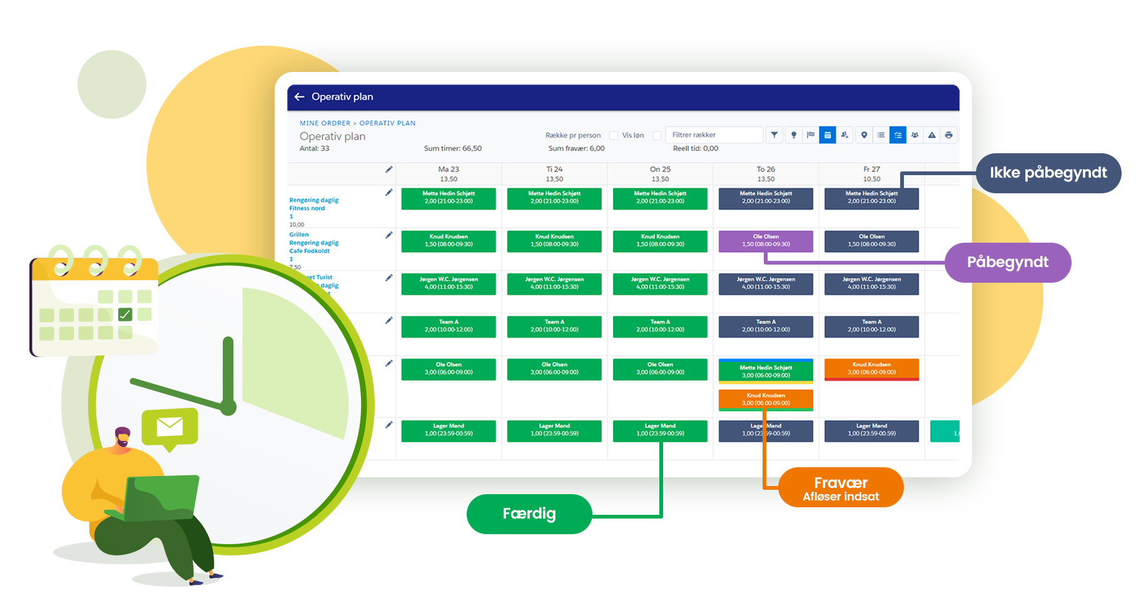Open the Grillen link
1136x603 pixels.
(x=298, y=235)
